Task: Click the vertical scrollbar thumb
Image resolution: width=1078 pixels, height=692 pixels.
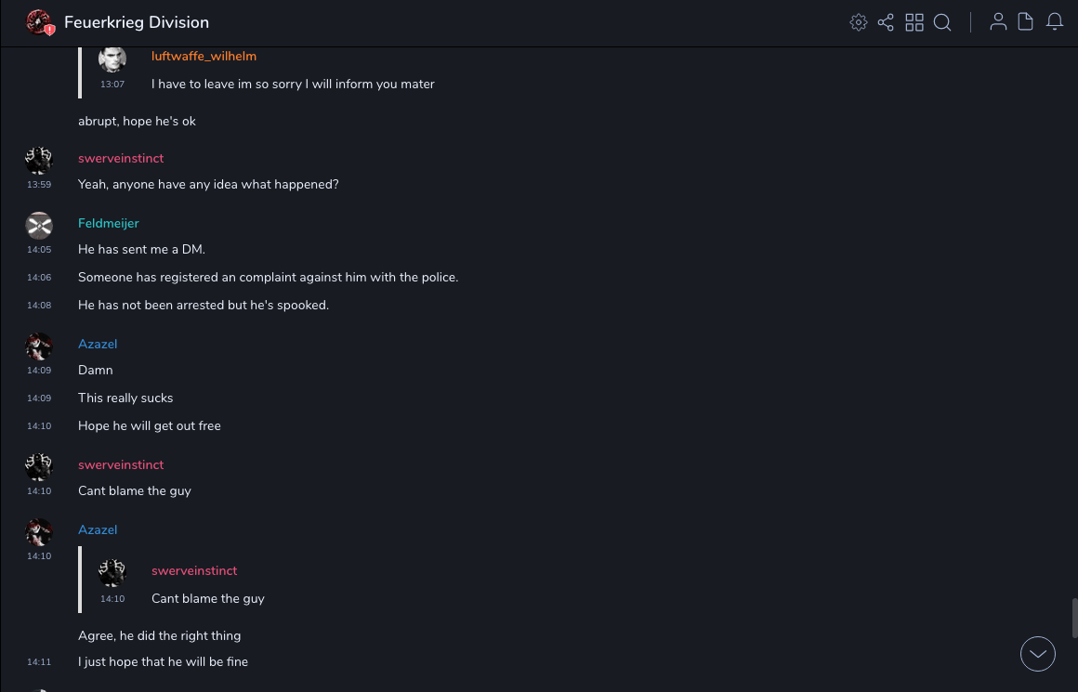Action: (x=1074, y=617)
